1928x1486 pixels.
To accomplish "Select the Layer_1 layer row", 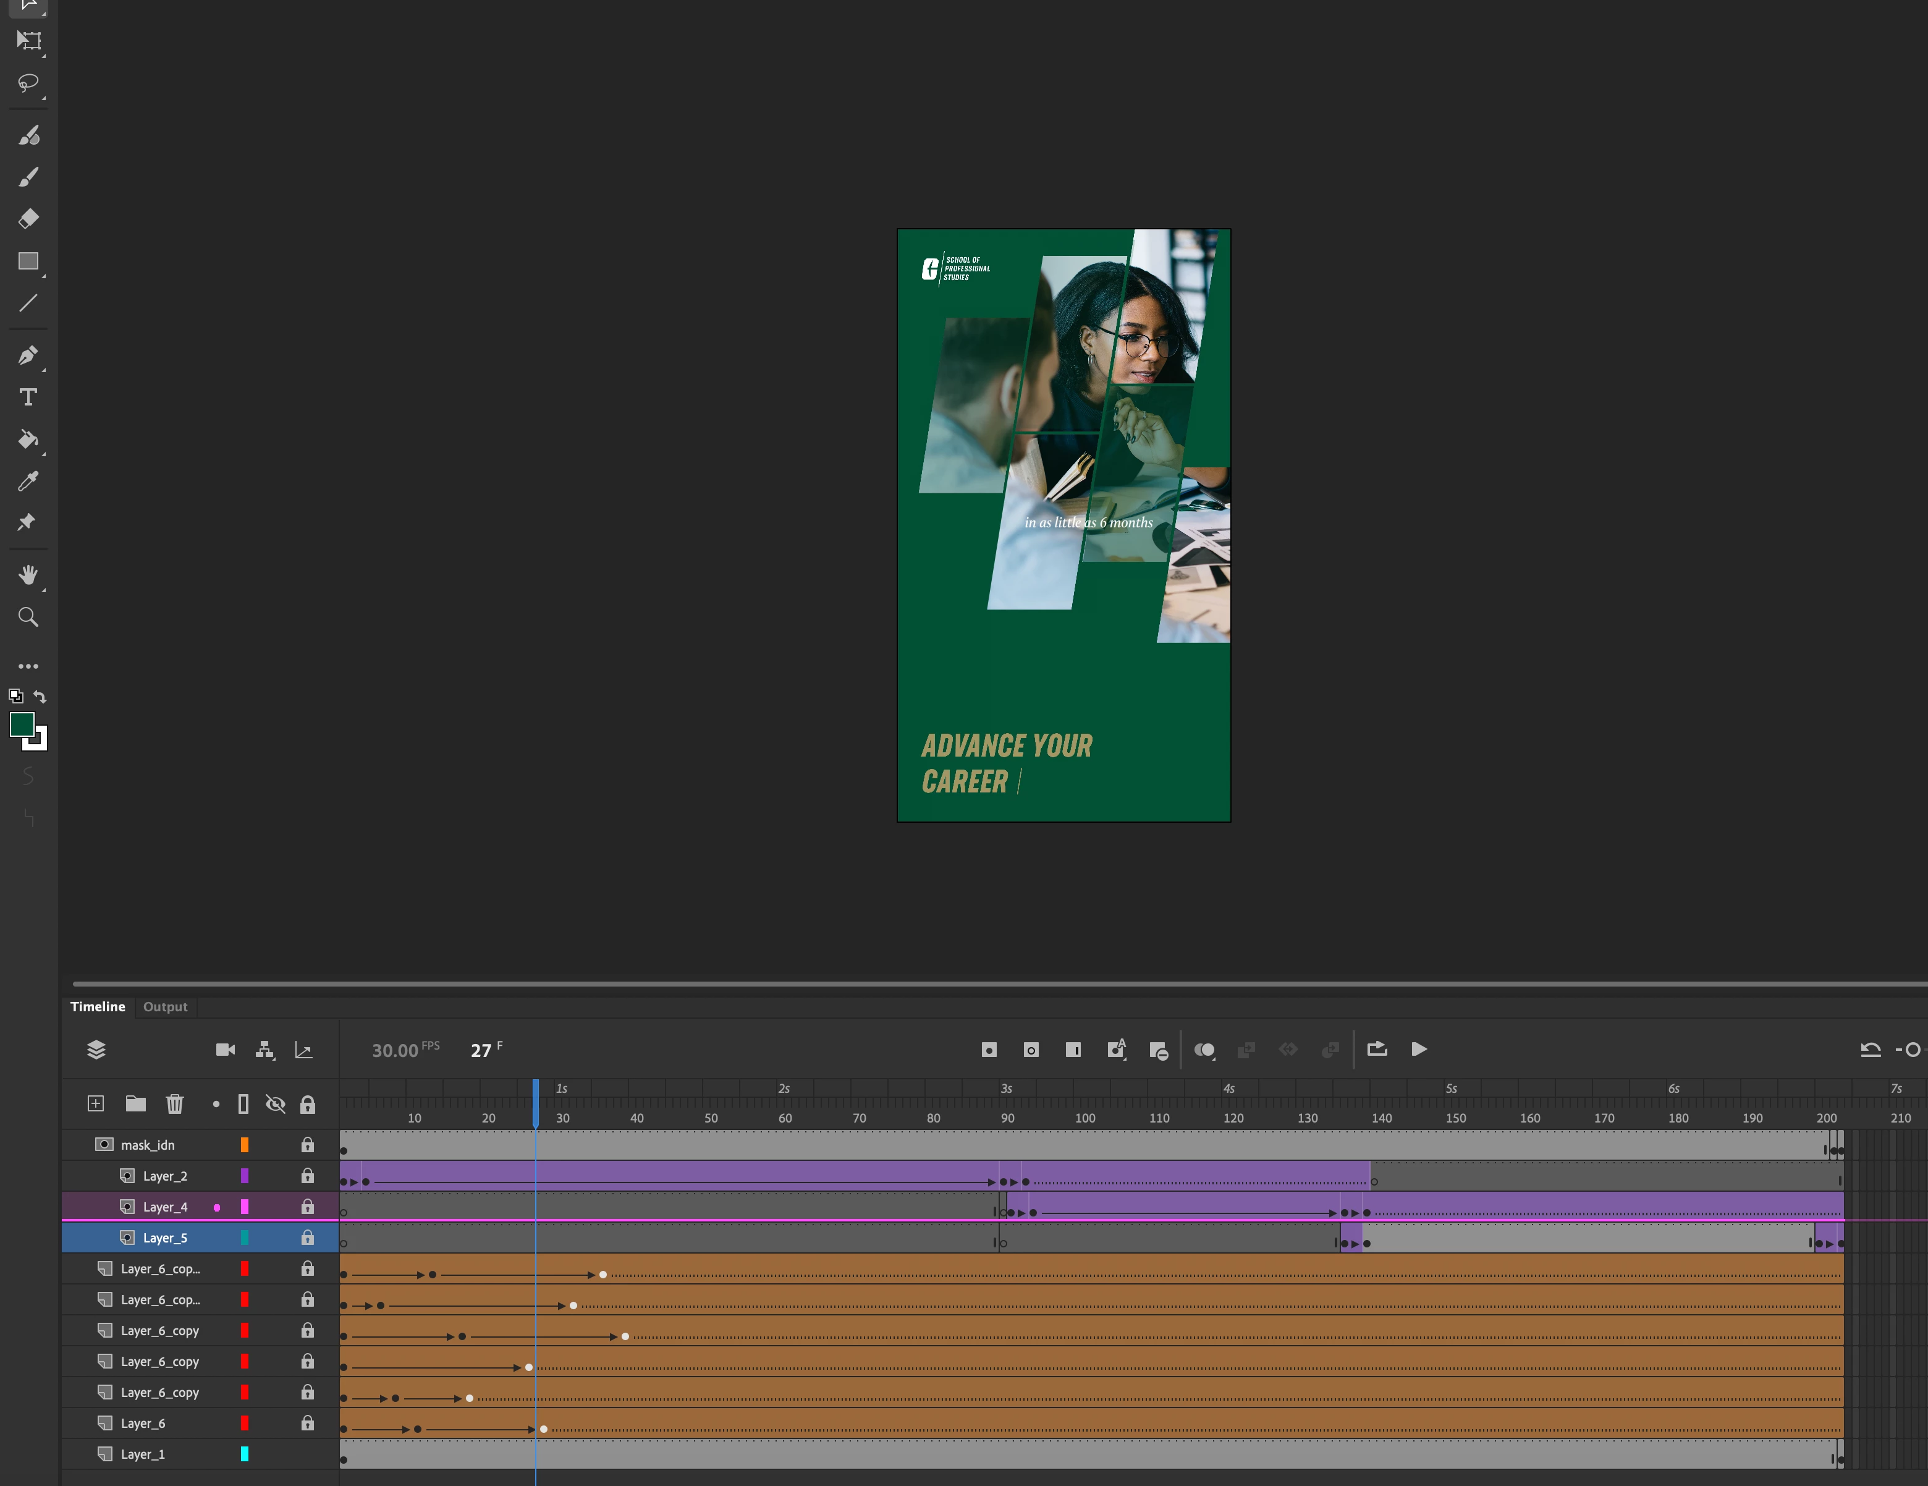I will pyautogui.click(x=142, y=1453).
